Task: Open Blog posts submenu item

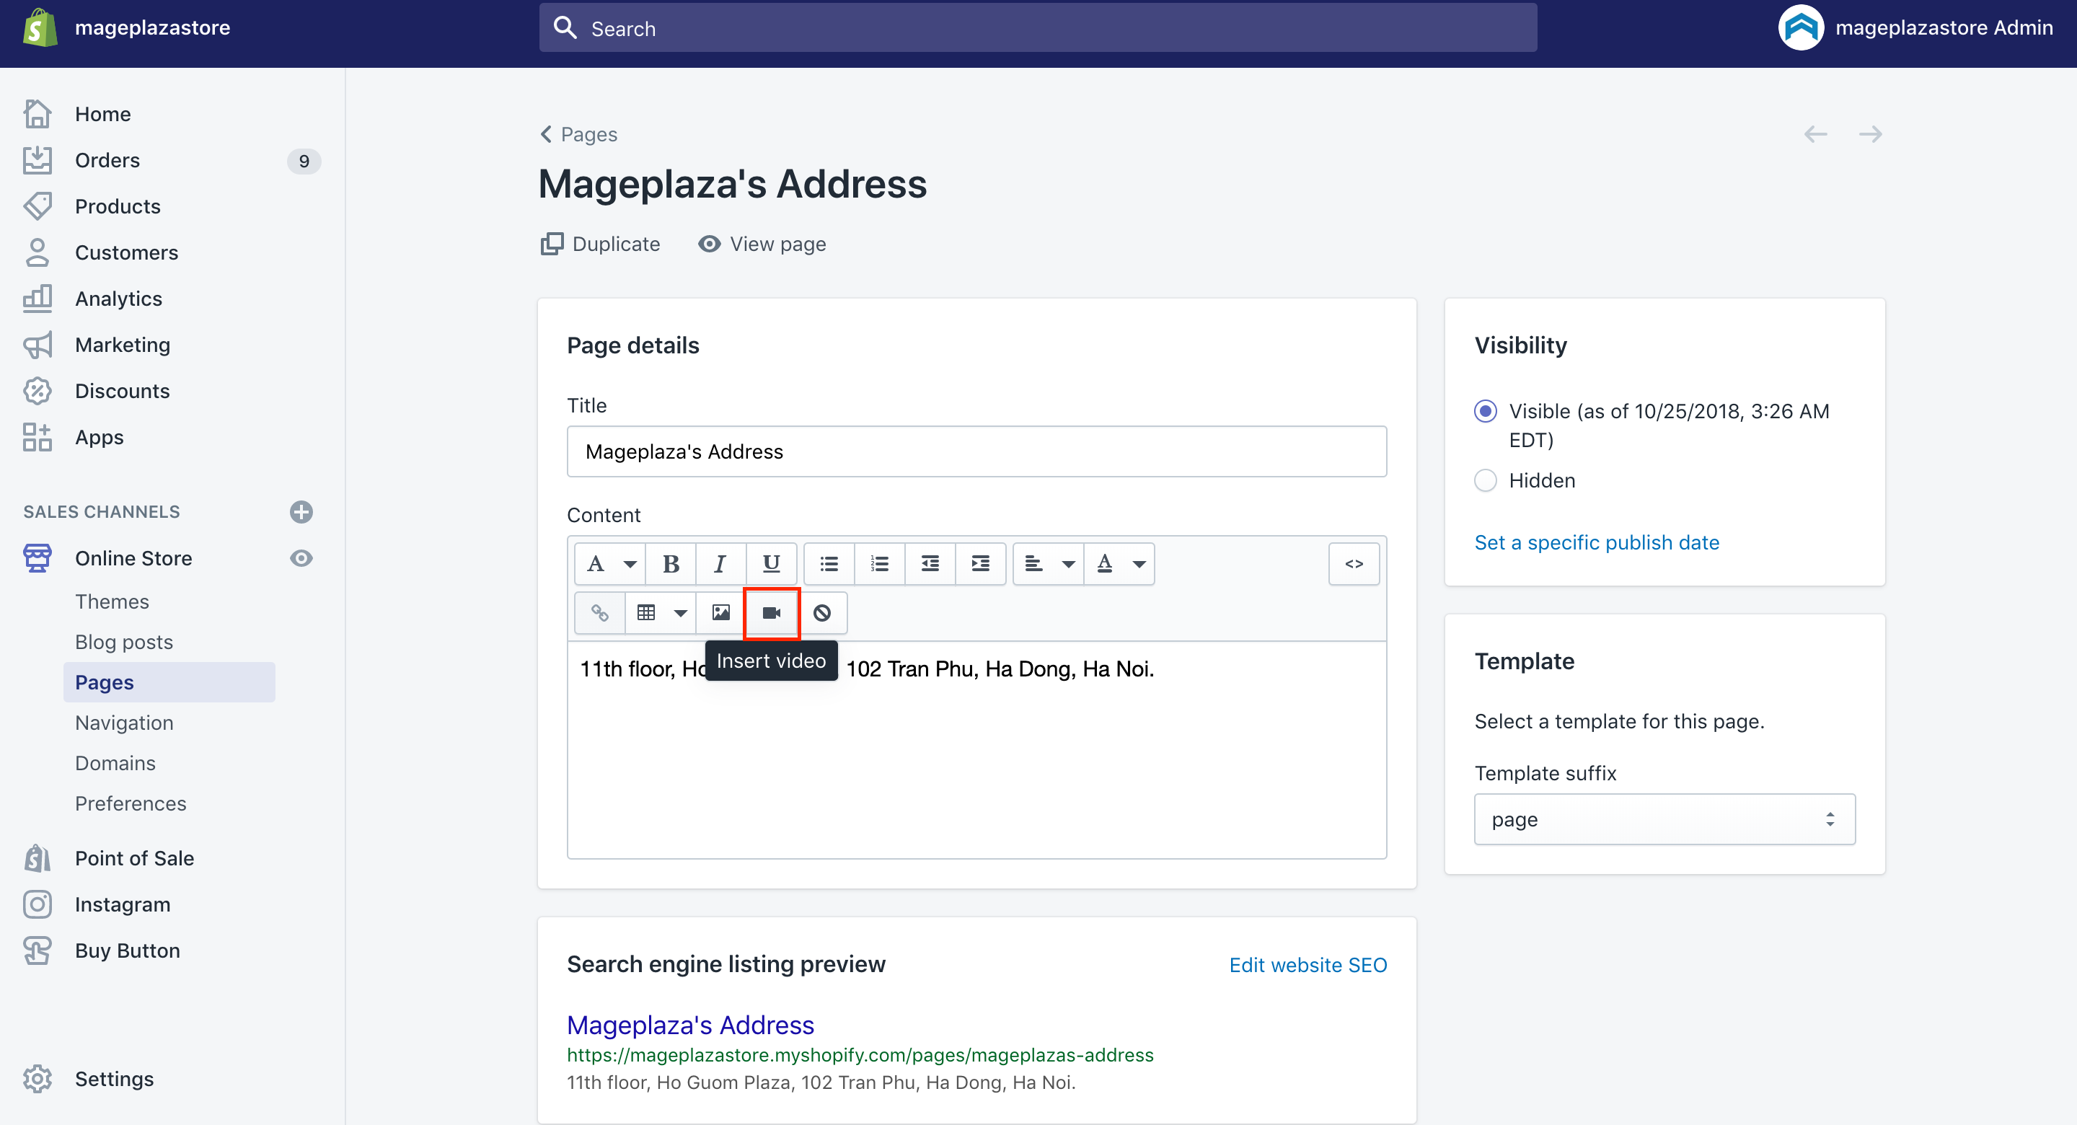Action: click(x=124, y=642)
